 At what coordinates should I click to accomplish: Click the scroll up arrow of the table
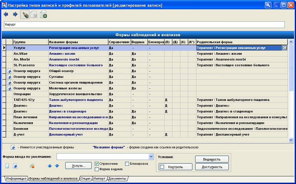click(291, 42)
